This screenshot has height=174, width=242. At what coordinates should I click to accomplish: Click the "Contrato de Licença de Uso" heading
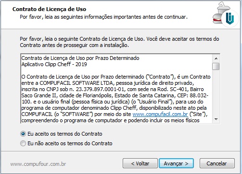click(49, 9)
